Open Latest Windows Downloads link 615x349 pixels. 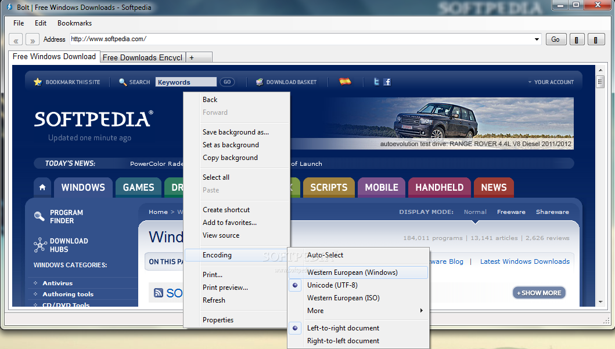[525, 261]
